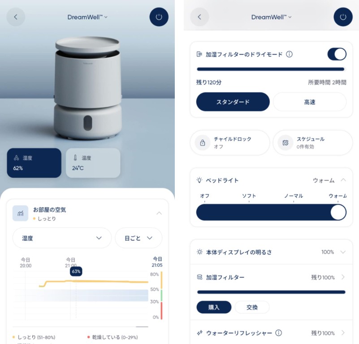The width and height of the screenshot is (359, 344).
Task: Tap the info icon beside ウォーターリフレッシャー
Action: point(278,333)
